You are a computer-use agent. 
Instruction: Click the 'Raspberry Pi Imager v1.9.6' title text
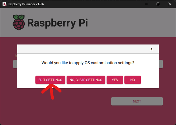click(26, 4)
